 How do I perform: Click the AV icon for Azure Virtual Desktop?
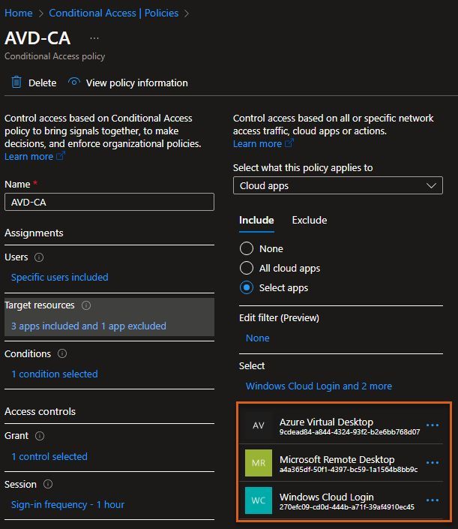[259, 425]
